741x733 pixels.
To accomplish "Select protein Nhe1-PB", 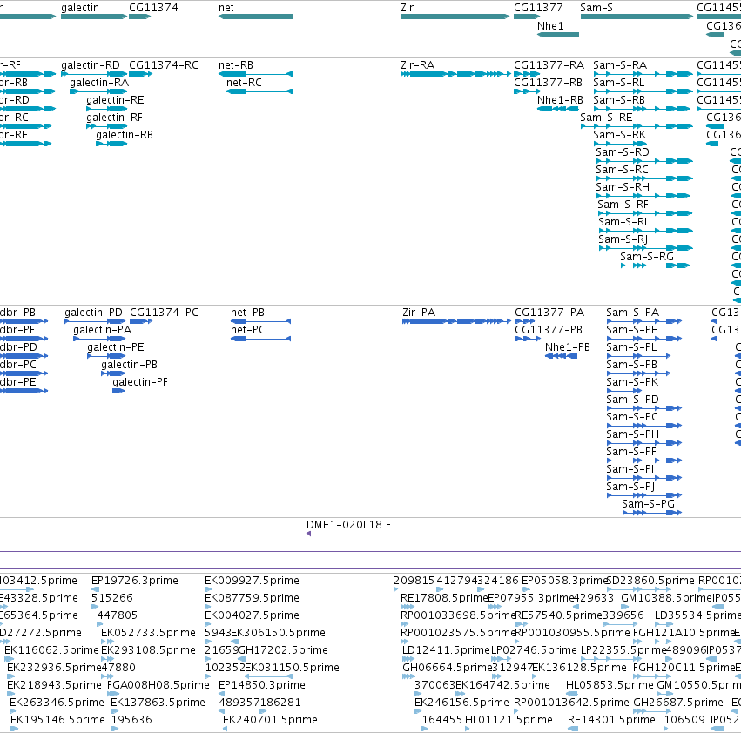I will tap(561, 356).
